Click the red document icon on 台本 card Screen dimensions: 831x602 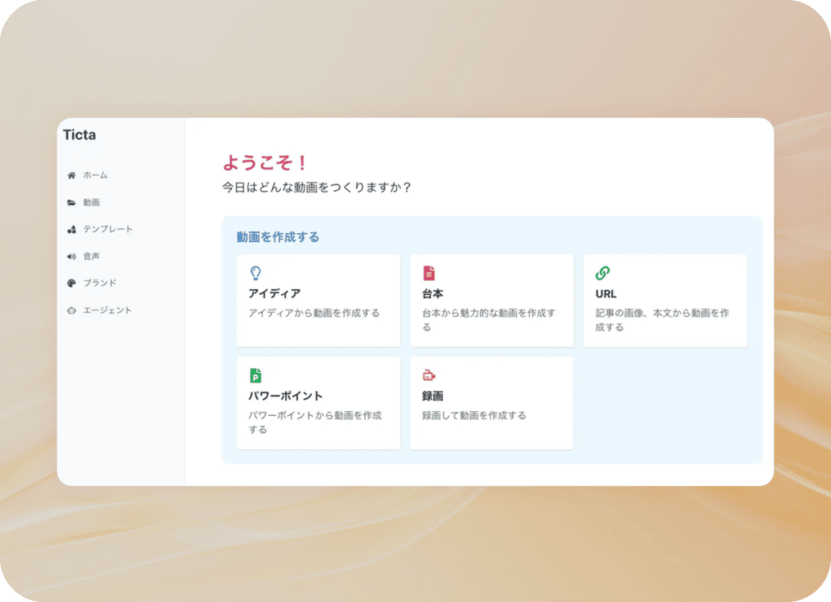point(428,273)
